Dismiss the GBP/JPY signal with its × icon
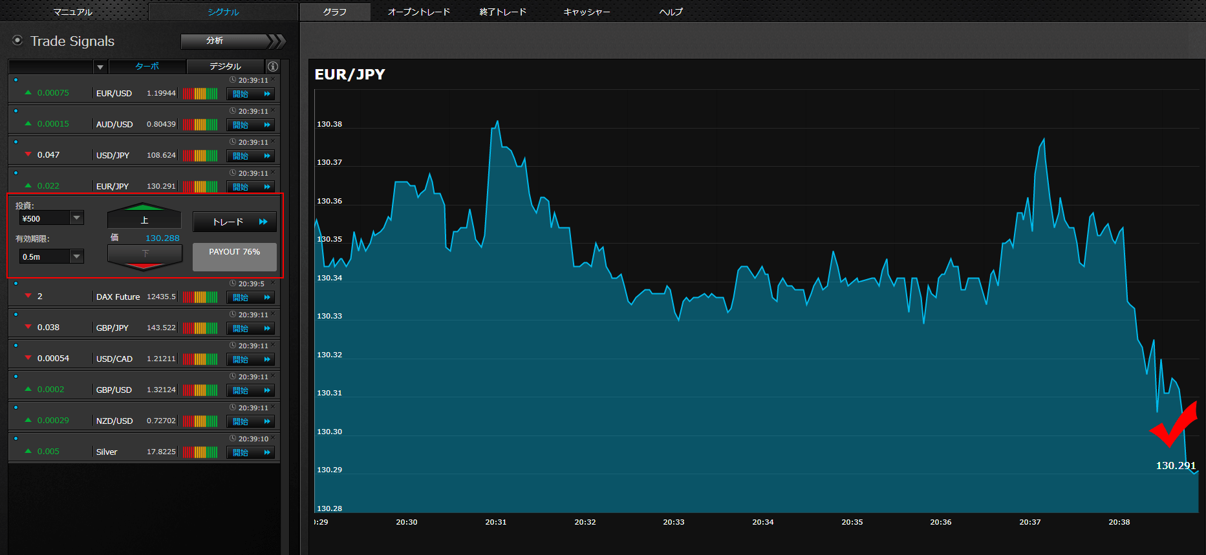The width and height of the screenshot is (1206, 555). click(x=273, y=314)
